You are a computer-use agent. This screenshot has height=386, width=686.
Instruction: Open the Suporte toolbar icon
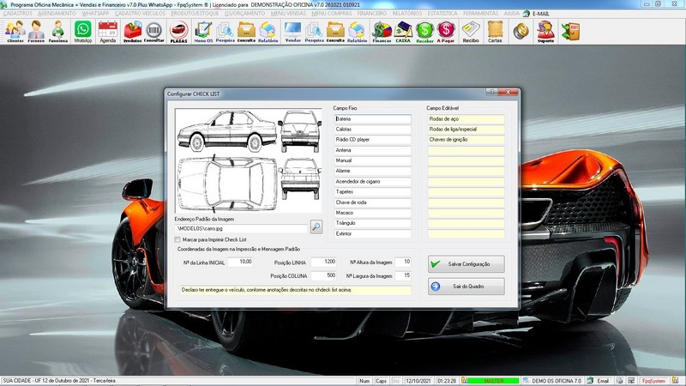545,32
